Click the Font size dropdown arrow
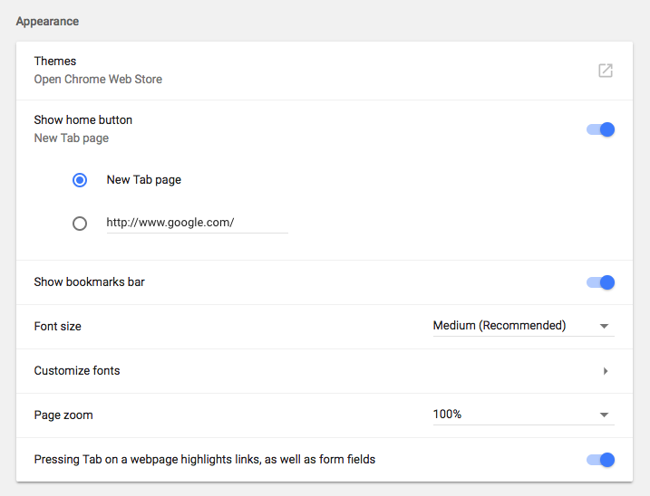This screenshot has width=650, height=496. tap(604, 326)
